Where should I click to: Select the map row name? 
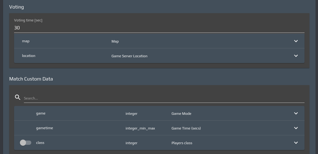[26, 41]
